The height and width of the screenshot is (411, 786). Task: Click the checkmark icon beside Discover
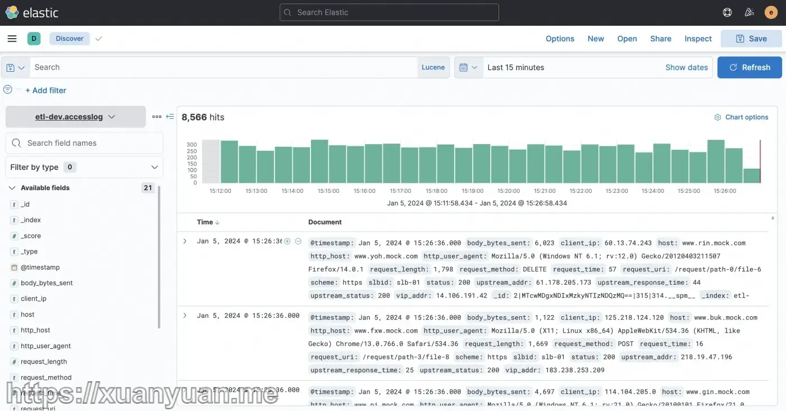coord(99,39)
